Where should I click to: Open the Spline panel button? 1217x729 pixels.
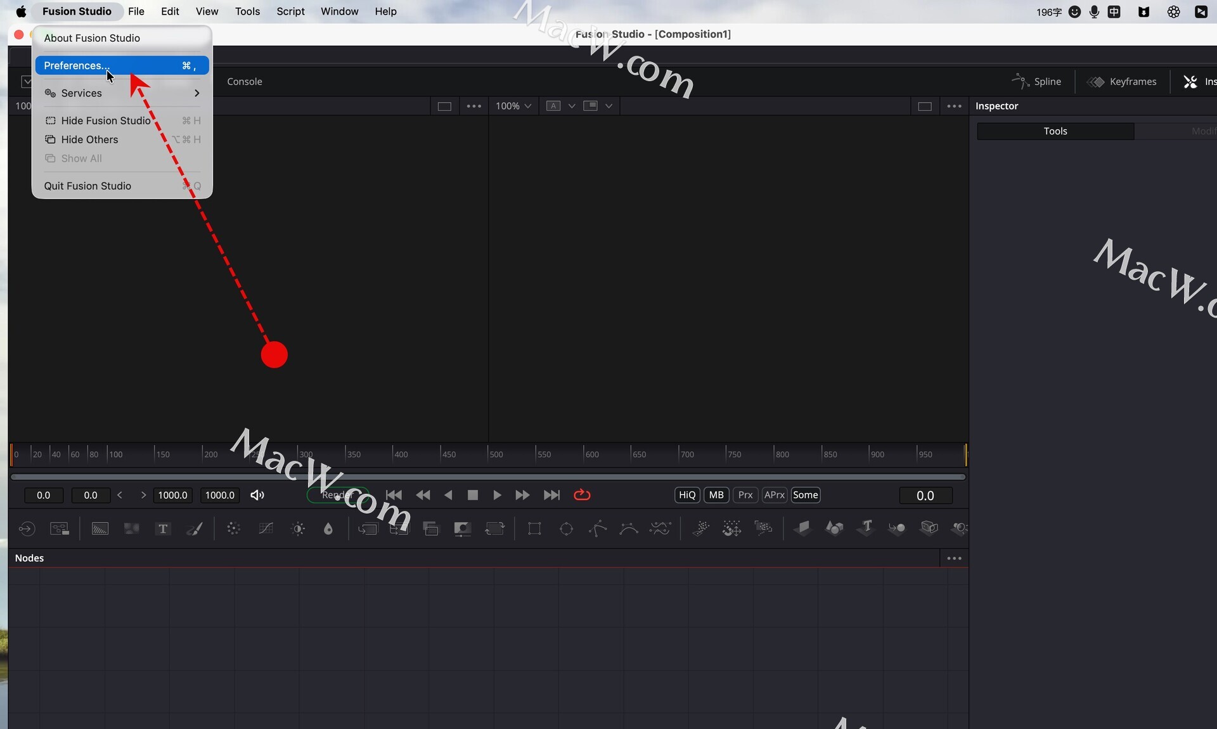coord(1037,81)
